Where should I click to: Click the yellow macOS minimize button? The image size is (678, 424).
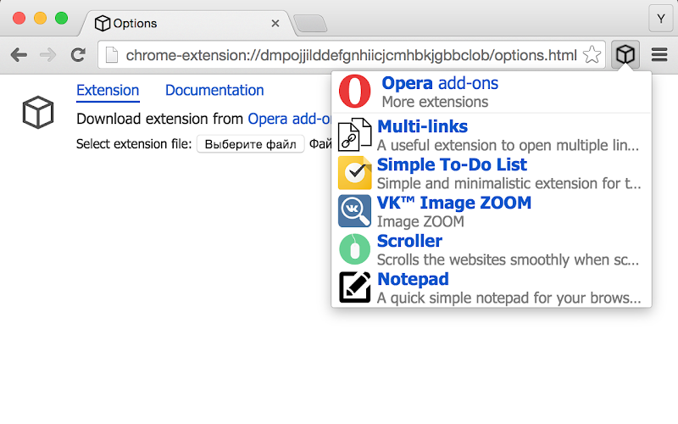click(40, 18)
